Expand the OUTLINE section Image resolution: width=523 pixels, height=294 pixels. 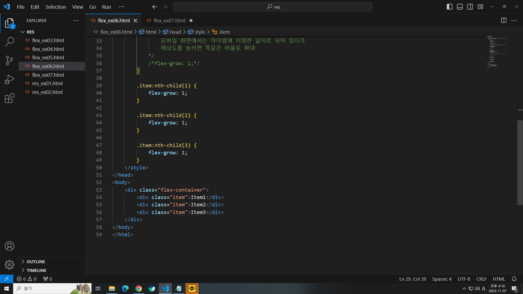point(36,262)
